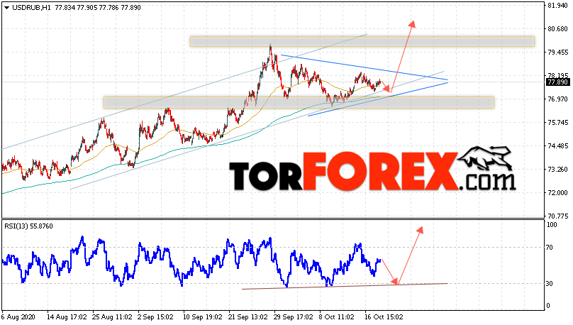Click the 70.775 price axis value
This screenshot has width=573, height=325.
click(557, 216)
